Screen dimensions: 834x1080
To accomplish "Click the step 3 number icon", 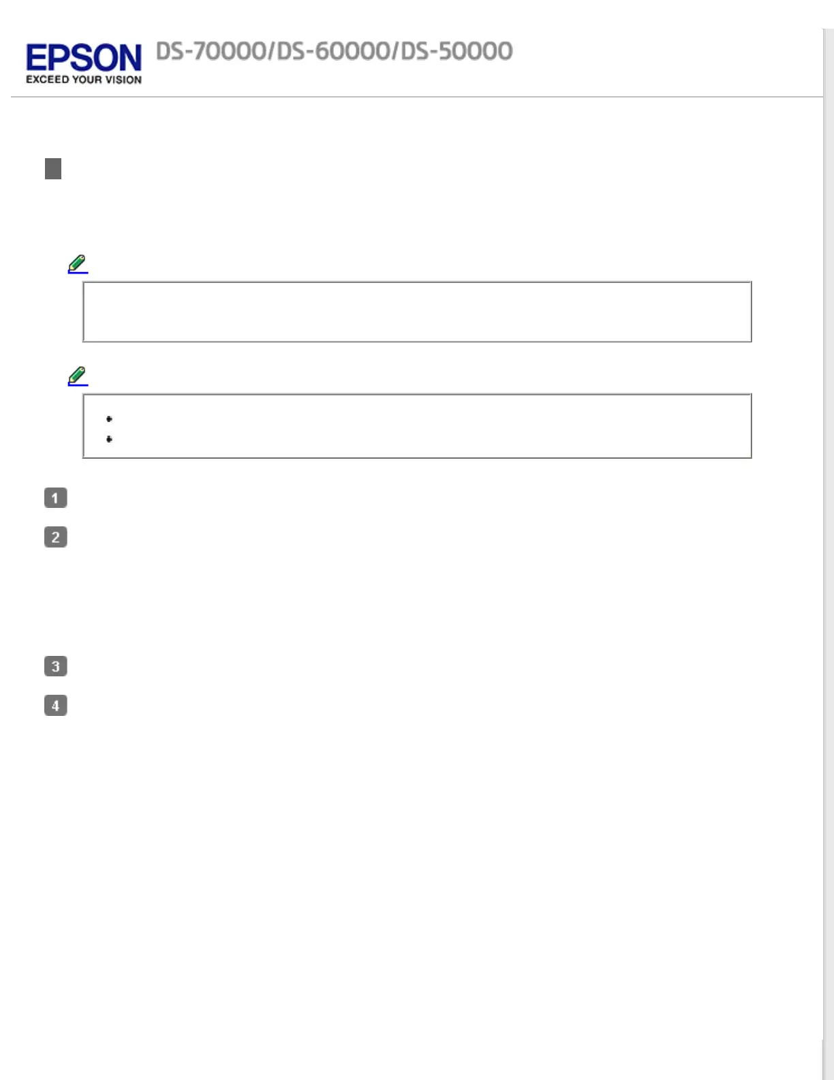I will [x=56, y=666].
